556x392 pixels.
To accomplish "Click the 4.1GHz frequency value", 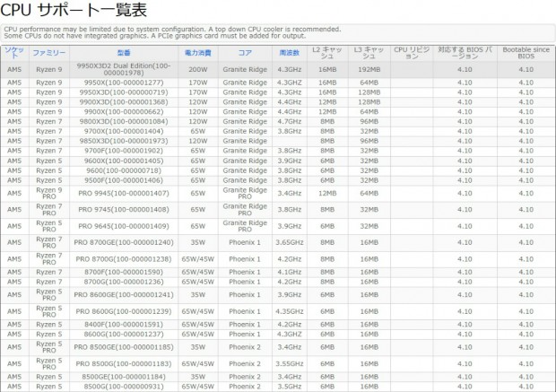I will pyautogui.click(x=290, y=272).
